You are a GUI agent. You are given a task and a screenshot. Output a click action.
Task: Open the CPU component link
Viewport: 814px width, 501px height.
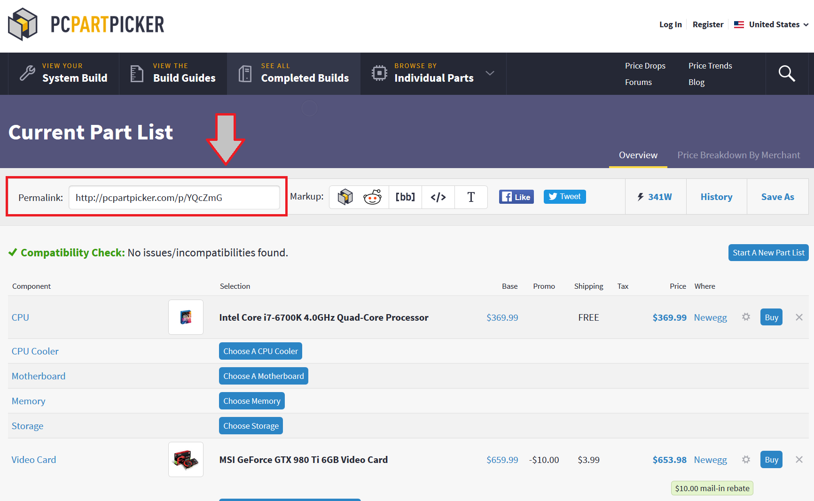coord(20,317)
